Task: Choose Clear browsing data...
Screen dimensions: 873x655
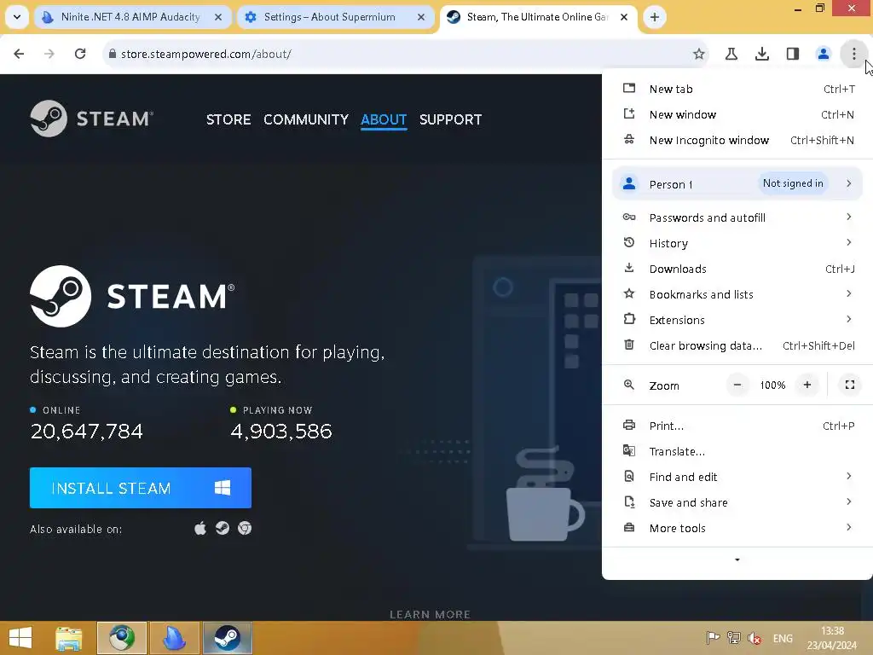Action: 737,346
